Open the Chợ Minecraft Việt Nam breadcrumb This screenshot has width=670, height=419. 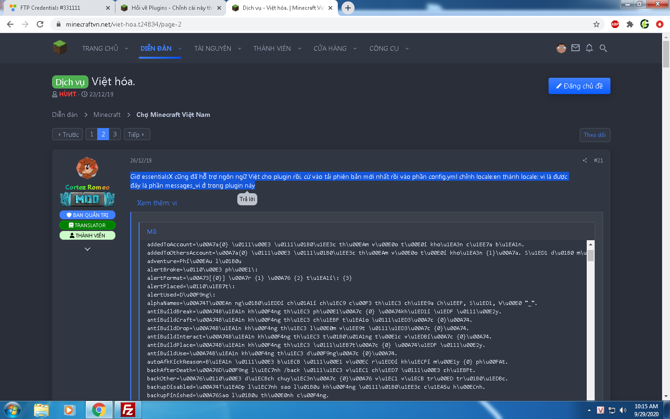point(173,115)
